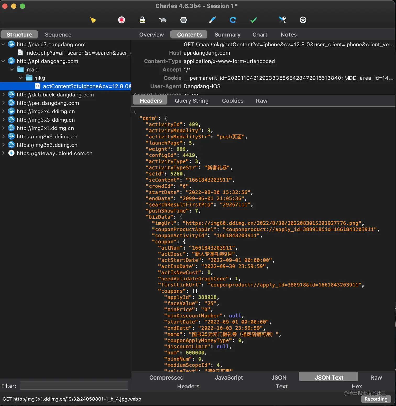Click the status bar GET request text
The width and height of the screenshot is (396, 406).
pyautogui.click(x=72, y=399)
